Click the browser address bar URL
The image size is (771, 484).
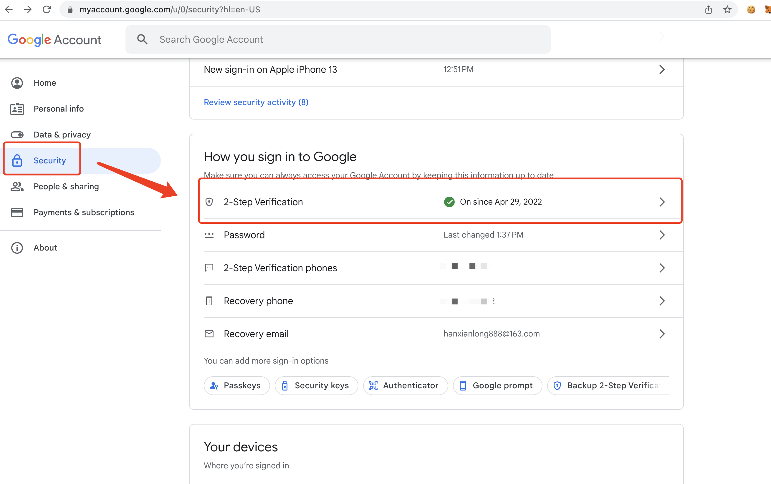[x=170, y=10]
